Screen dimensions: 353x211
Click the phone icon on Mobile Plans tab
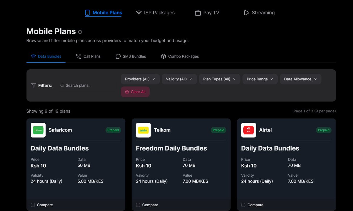click(87, 13)
